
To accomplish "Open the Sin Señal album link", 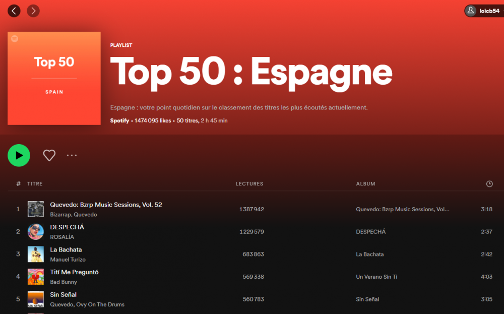I will click(x=367, y=299).
